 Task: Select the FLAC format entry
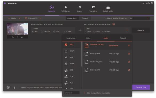[71, 76]
